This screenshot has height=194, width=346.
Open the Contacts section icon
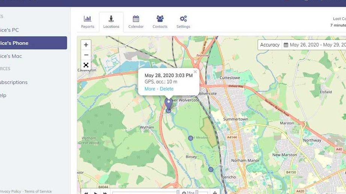160,22
